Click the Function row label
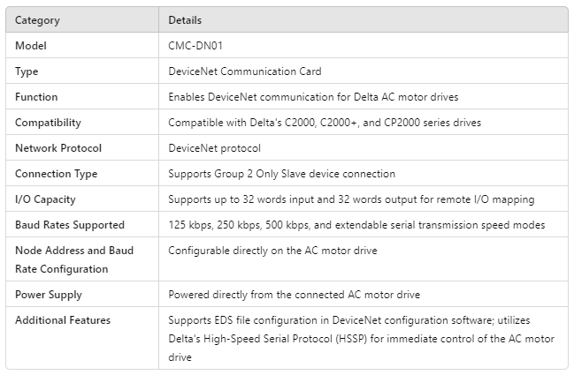The image size is (574, 375). point(36,97)
